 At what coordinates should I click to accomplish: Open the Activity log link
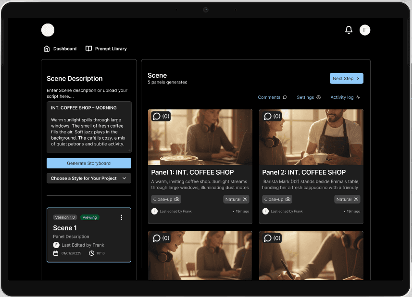click(345, 97)
